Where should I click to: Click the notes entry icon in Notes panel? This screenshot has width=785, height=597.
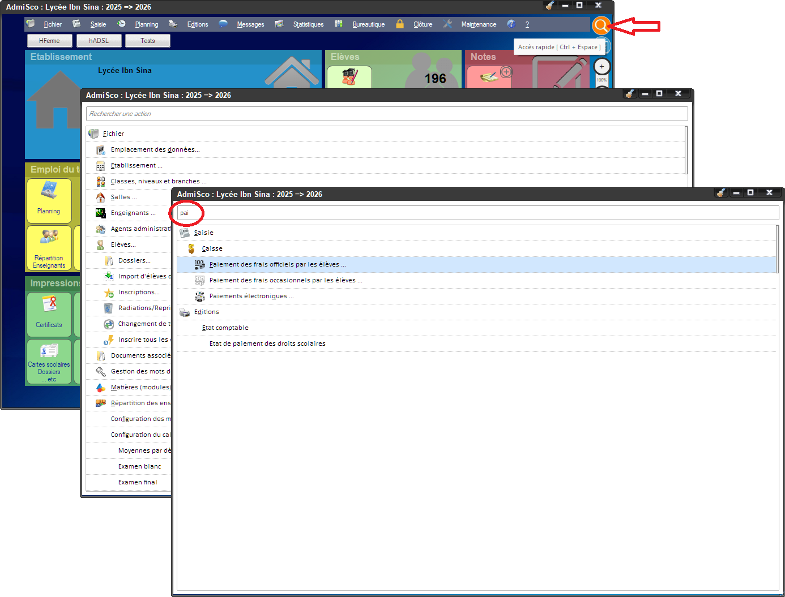[489, 77]
